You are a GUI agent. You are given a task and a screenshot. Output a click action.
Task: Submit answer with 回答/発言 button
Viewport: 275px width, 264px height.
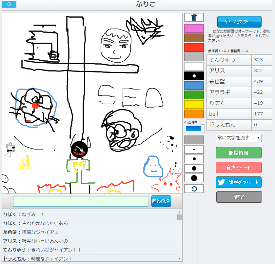161,201
